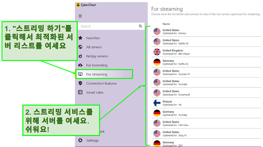This screenshot has height=147, width=263.
Task: Click the NoSpy servers flame icon
Action: (81, 56)
